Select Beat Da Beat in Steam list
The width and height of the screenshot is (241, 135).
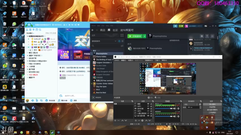pos(101,92)
